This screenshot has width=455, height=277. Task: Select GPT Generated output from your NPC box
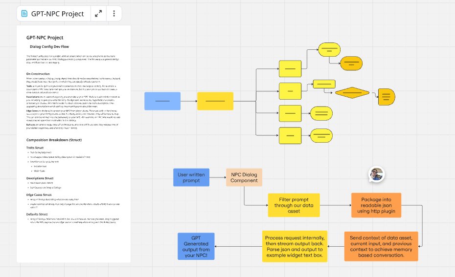(196, 246)
